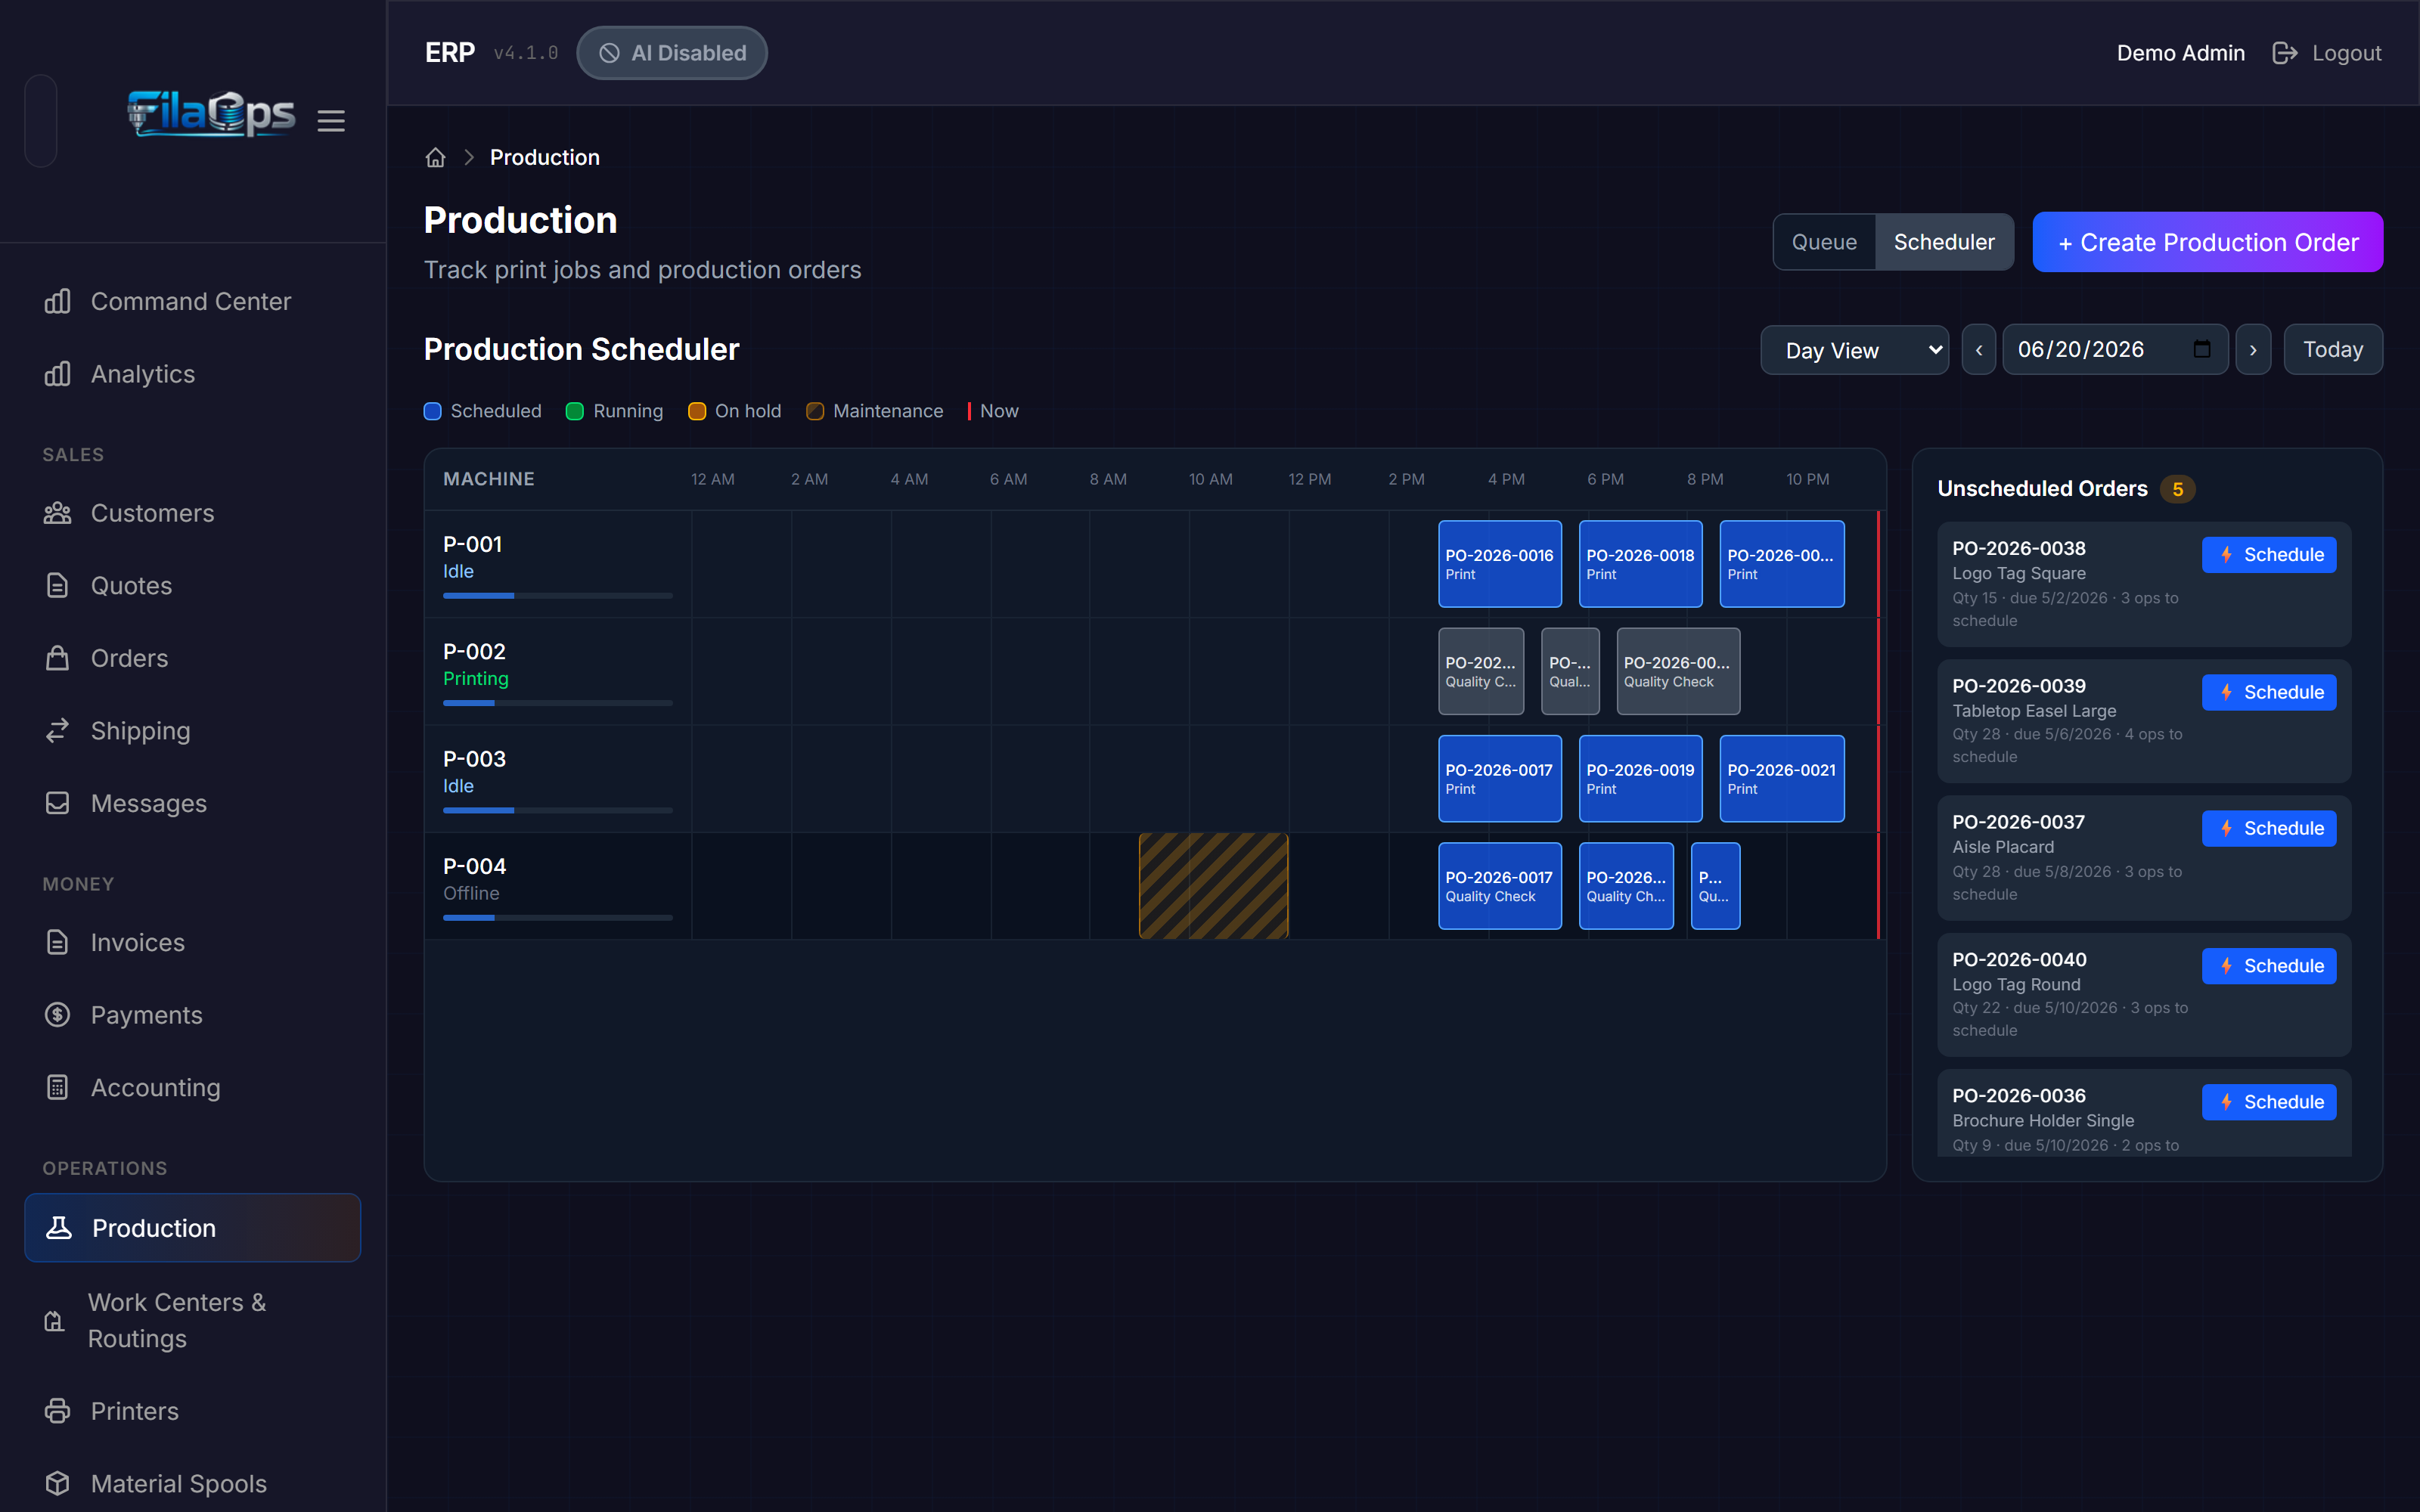
Task: Toggle the sidebar hamburger menu
Action: pos(331,121)
